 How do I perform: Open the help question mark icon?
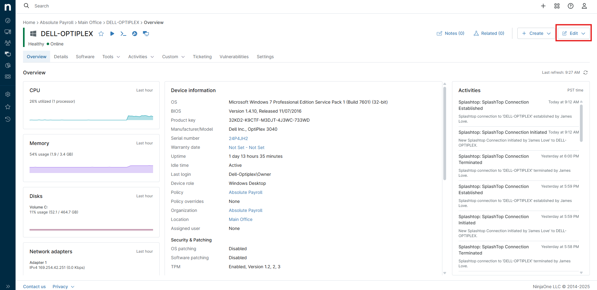click(571, 6)
